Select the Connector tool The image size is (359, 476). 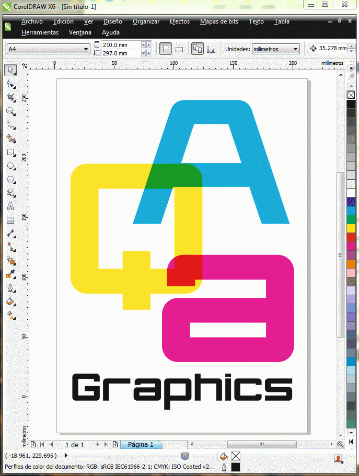pyautogui.click(x=10, y=247)
